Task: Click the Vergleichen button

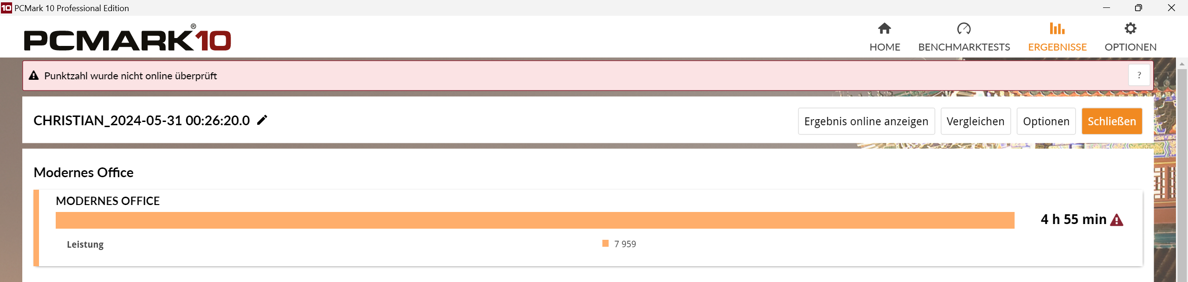Action: coord(975,121)
